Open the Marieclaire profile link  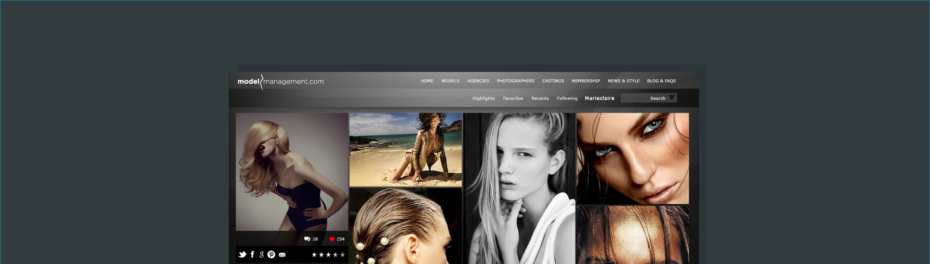pos(599,98)
